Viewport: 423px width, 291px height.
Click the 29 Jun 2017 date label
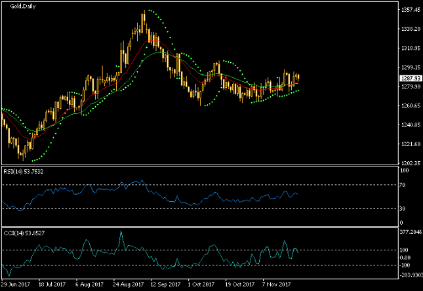(15, 284)
